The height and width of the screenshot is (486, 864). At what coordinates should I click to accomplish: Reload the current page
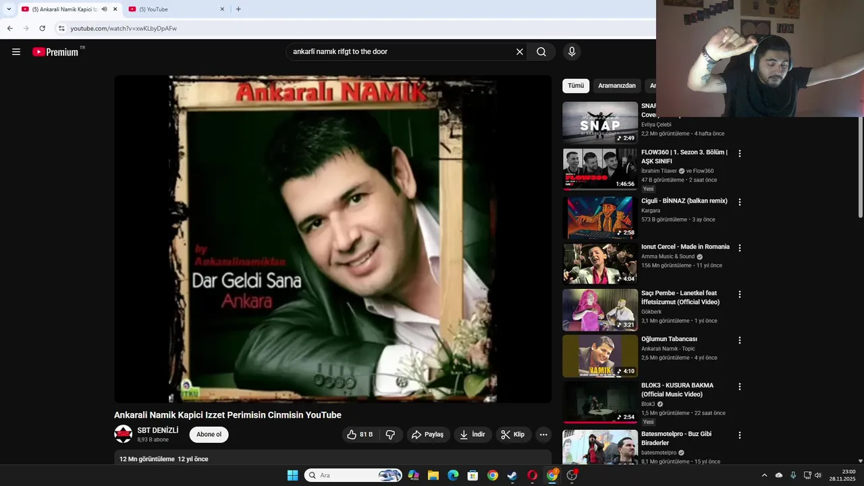point(42,28)
